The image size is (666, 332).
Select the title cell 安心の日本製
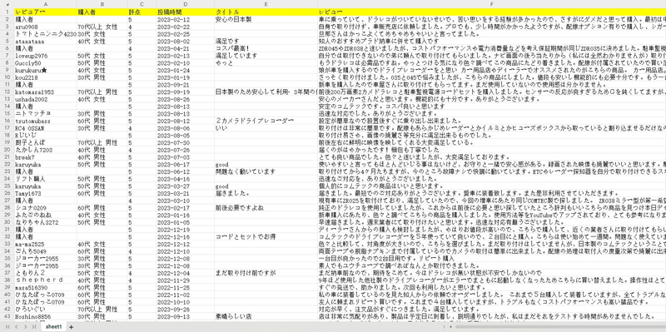point(266,19)
